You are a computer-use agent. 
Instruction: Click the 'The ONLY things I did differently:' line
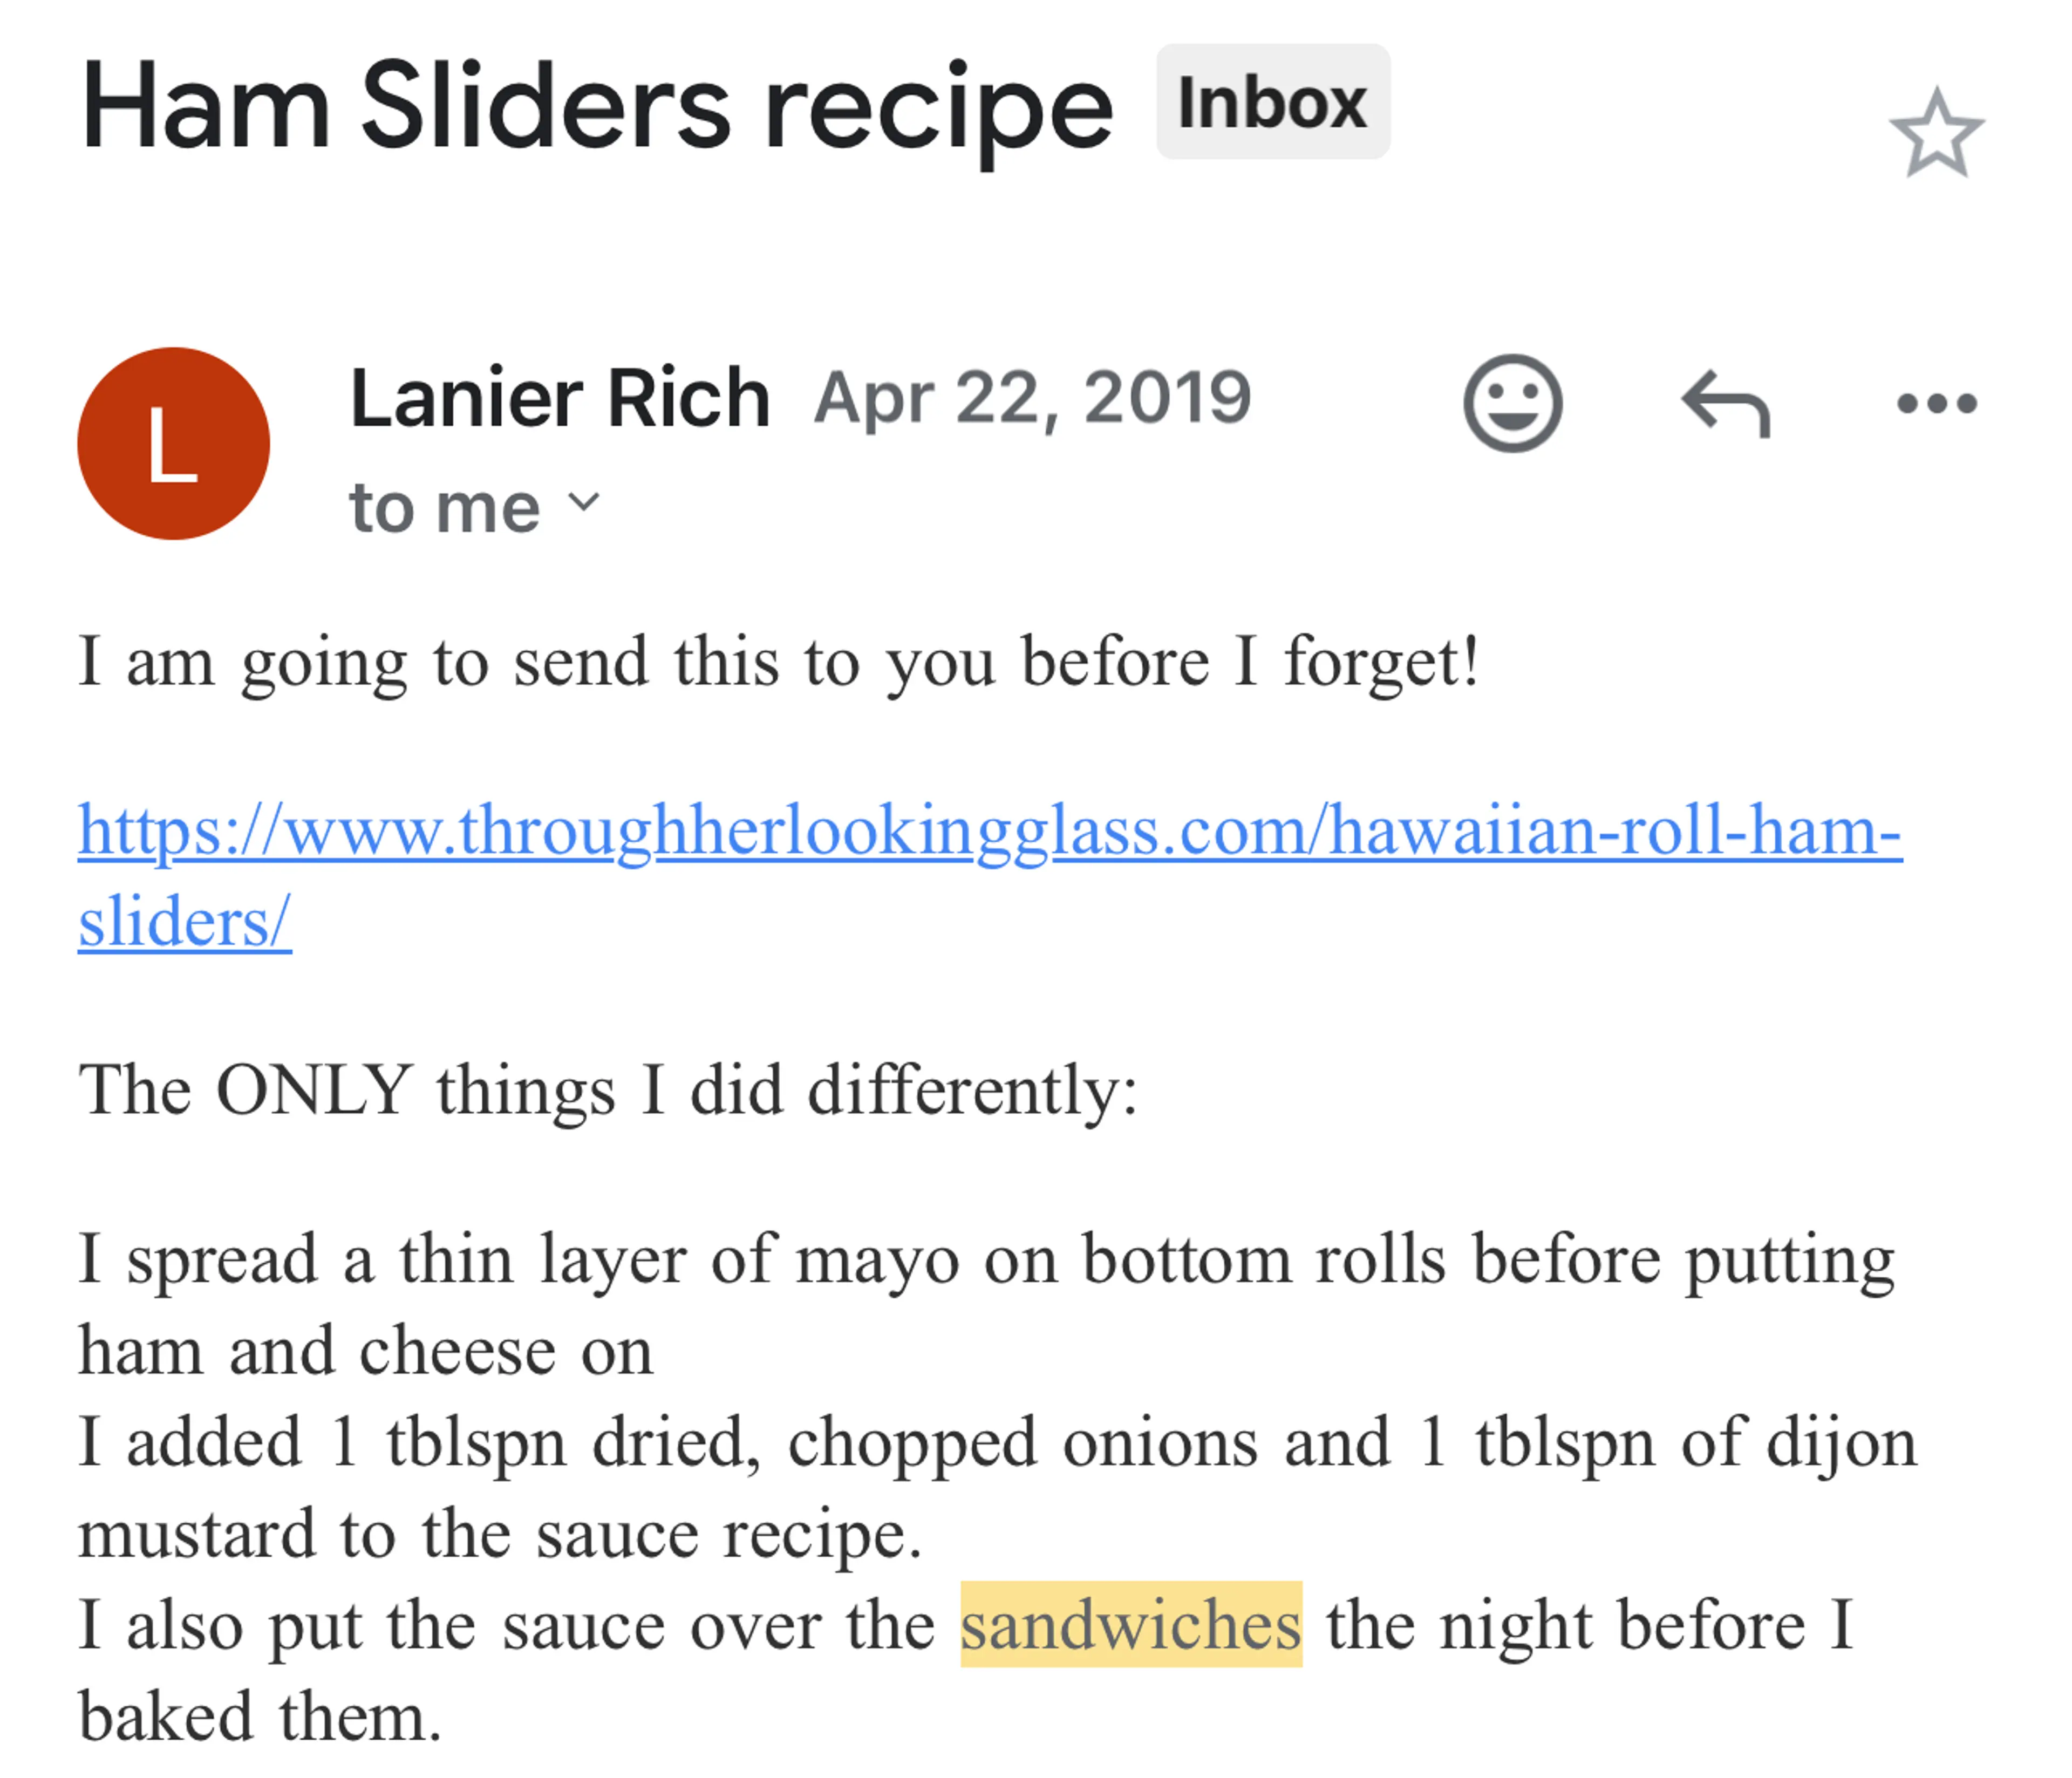tap(608, 1090)
